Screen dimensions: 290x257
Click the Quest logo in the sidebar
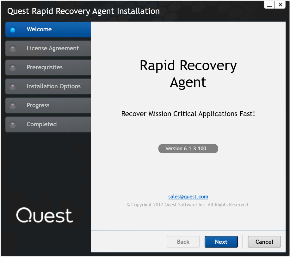44,215
